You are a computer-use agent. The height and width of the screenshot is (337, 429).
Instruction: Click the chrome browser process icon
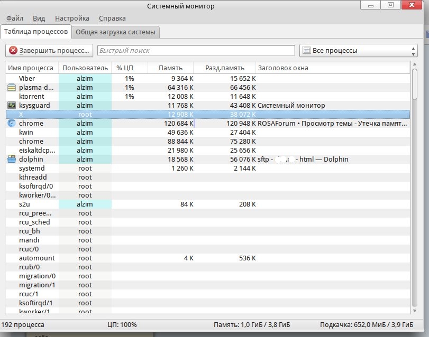12,124
